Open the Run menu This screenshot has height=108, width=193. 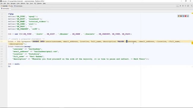[27, 3]
